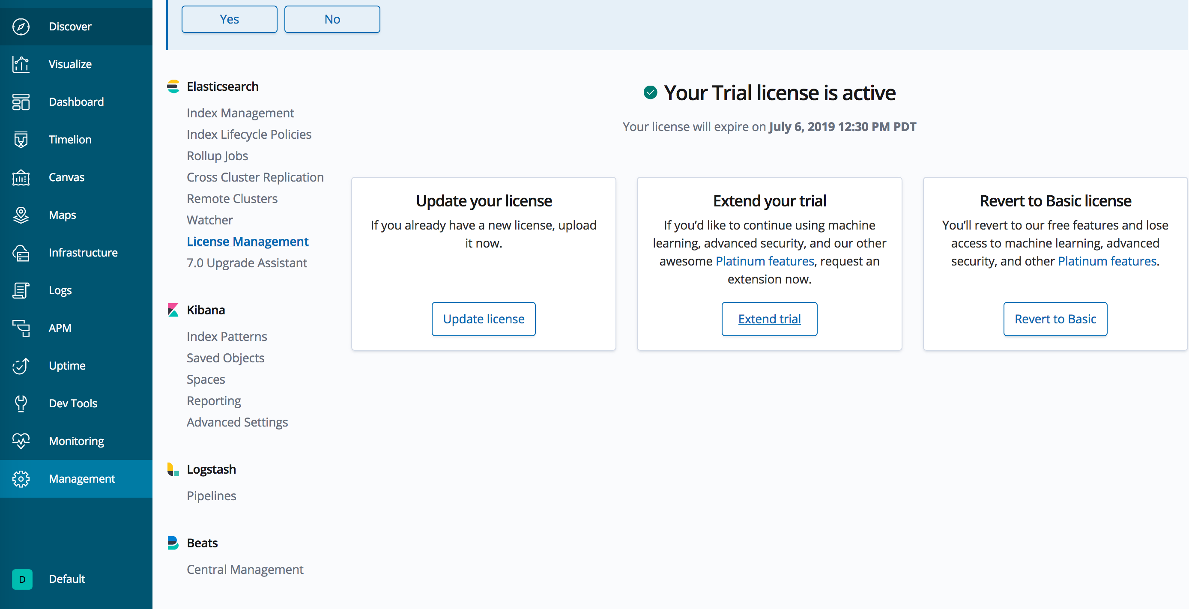Click the Uptime icon

point(21,366)
